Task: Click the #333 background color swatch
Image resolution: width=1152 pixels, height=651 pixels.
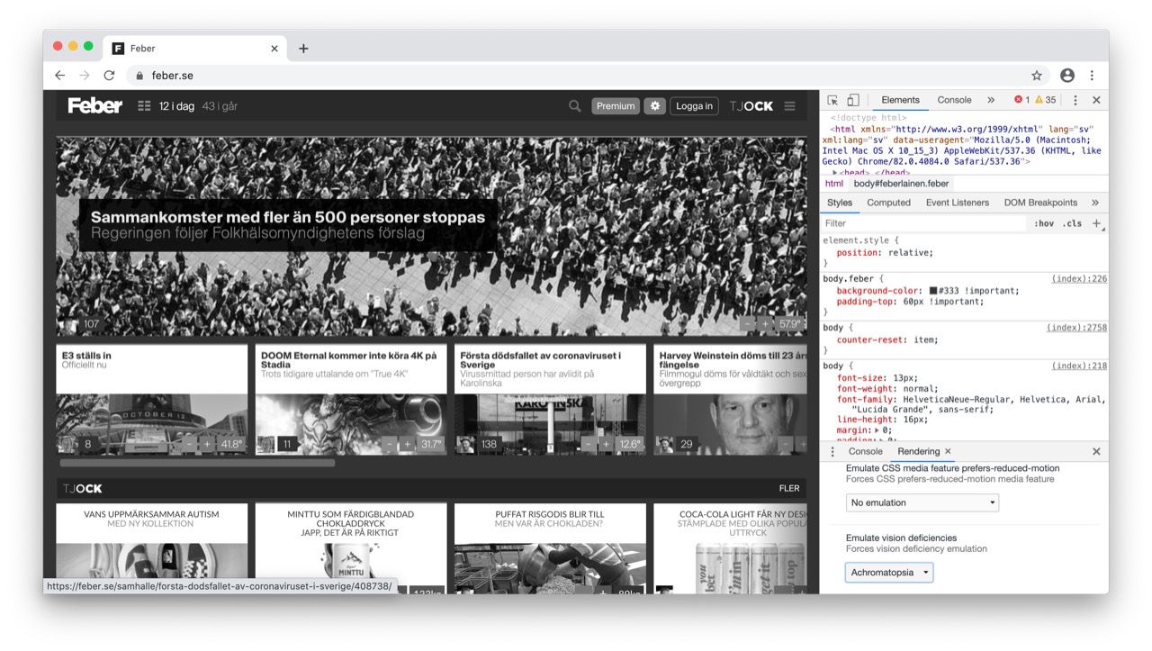Action: pos(933,291)
